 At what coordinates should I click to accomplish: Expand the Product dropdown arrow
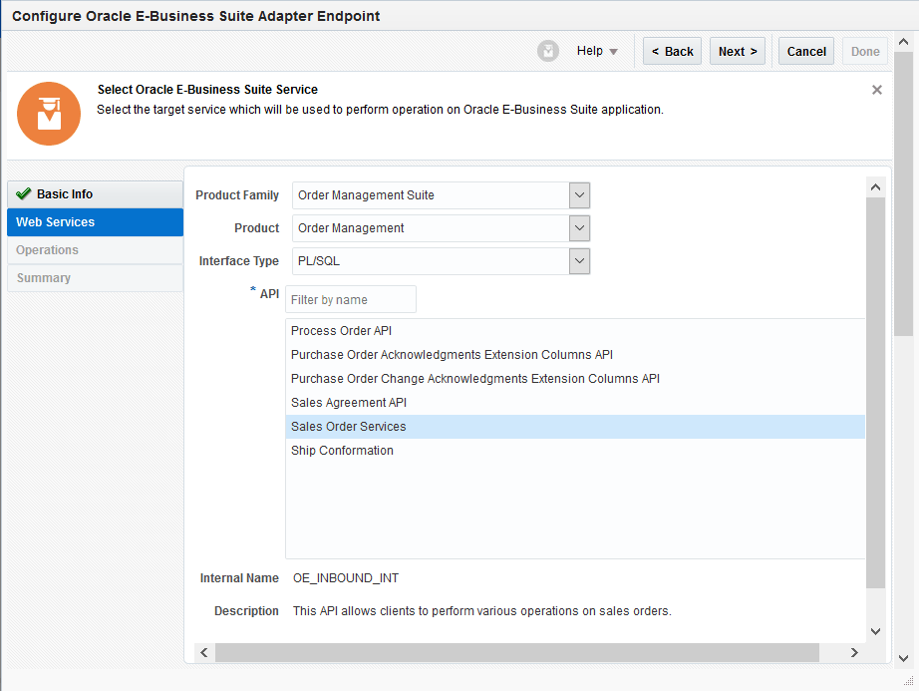coord(579,228)
